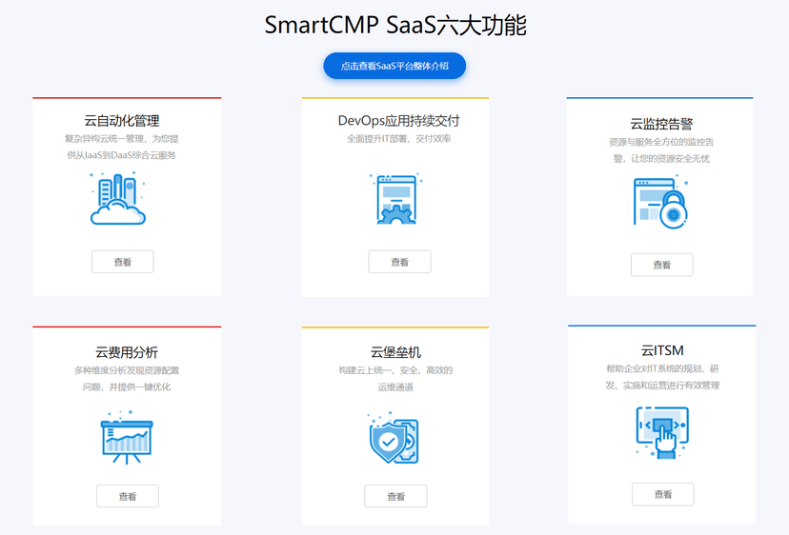Image resolution: width=789 pixels, height=535 pixels.
Task: Click the 云费用分析 card title
Action: click(127, 352)
